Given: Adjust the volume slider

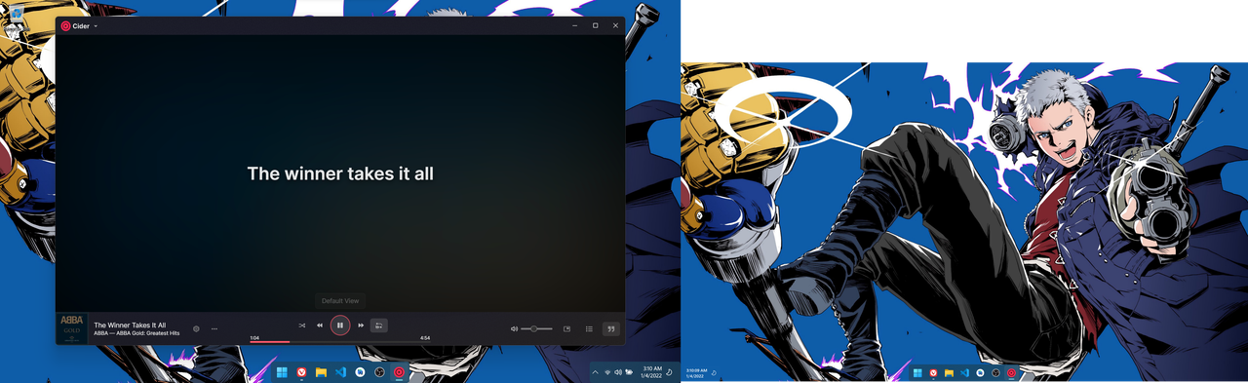Looking at the screenshot, I should tap(536, 328).
